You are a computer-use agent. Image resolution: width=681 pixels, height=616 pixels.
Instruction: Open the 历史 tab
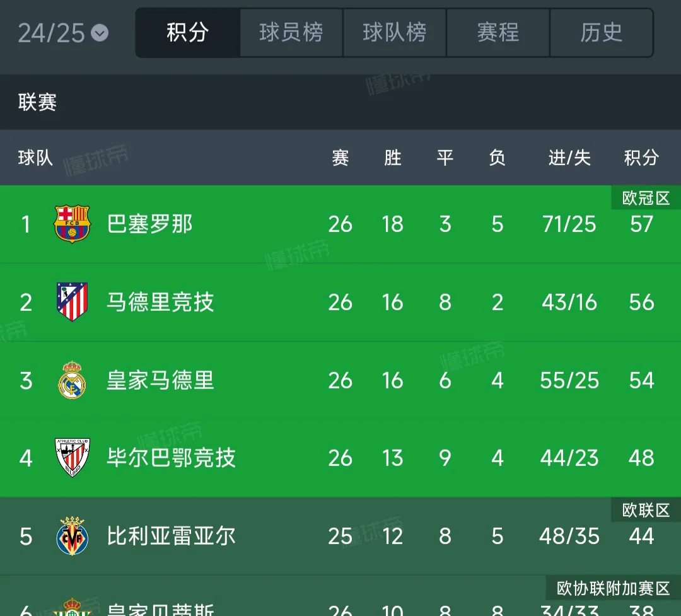point(602,33)
